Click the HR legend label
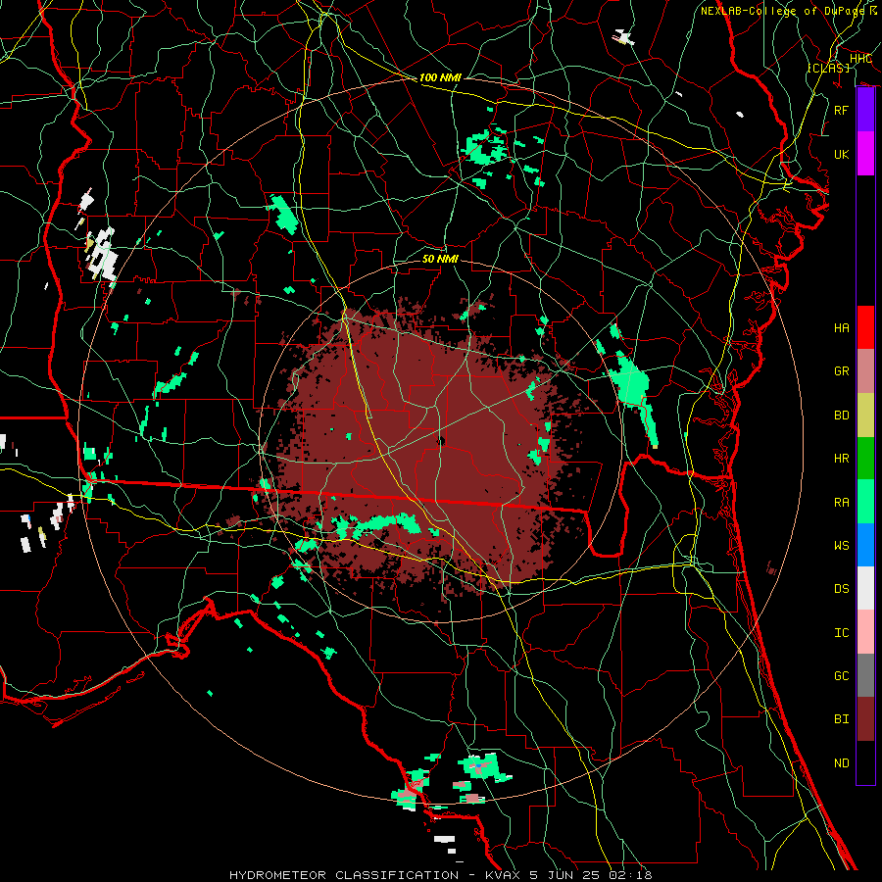The image size is (882, 882). [842, 459]
